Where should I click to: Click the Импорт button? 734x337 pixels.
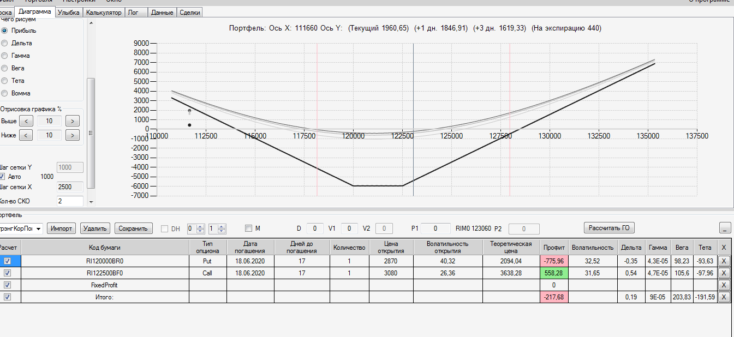(x=61, y=228)
